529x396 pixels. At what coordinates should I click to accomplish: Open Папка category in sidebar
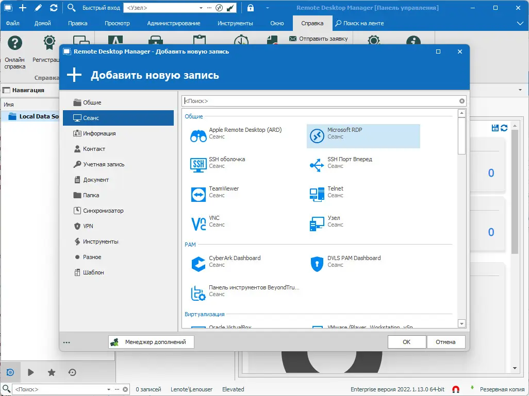[x=118, y=195]
